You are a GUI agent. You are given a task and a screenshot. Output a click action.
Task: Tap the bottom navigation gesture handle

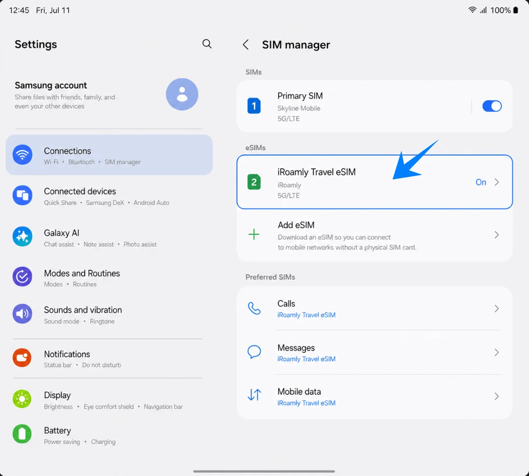(x=264, y=471)
